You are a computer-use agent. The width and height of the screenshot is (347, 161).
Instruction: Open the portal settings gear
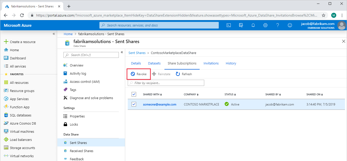tap(265, 25)
